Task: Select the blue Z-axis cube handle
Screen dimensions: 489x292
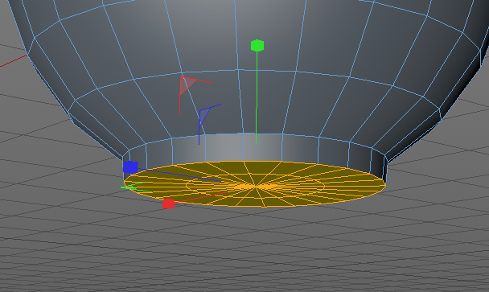Action: click(130, 167)
